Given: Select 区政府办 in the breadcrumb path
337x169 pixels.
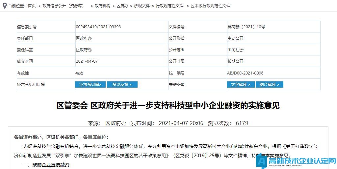Looking at the screenshot, I should 122,6.
